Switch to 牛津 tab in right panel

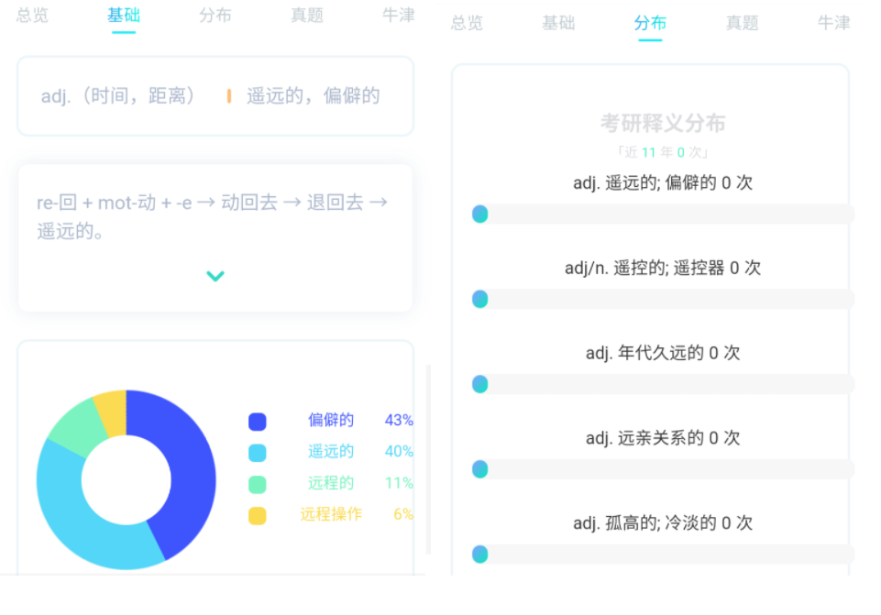(x=833, y=23)
